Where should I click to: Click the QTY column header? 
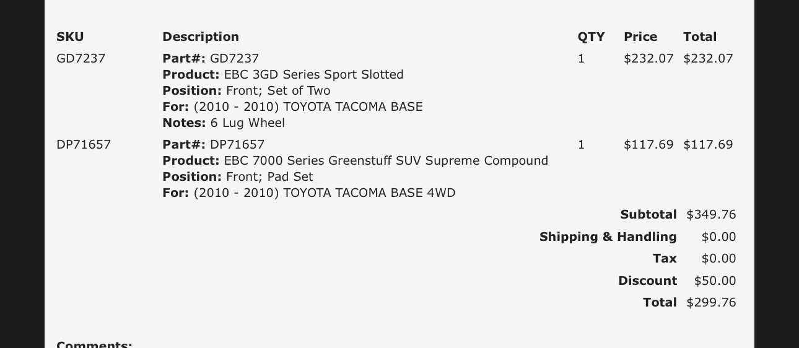591,37
